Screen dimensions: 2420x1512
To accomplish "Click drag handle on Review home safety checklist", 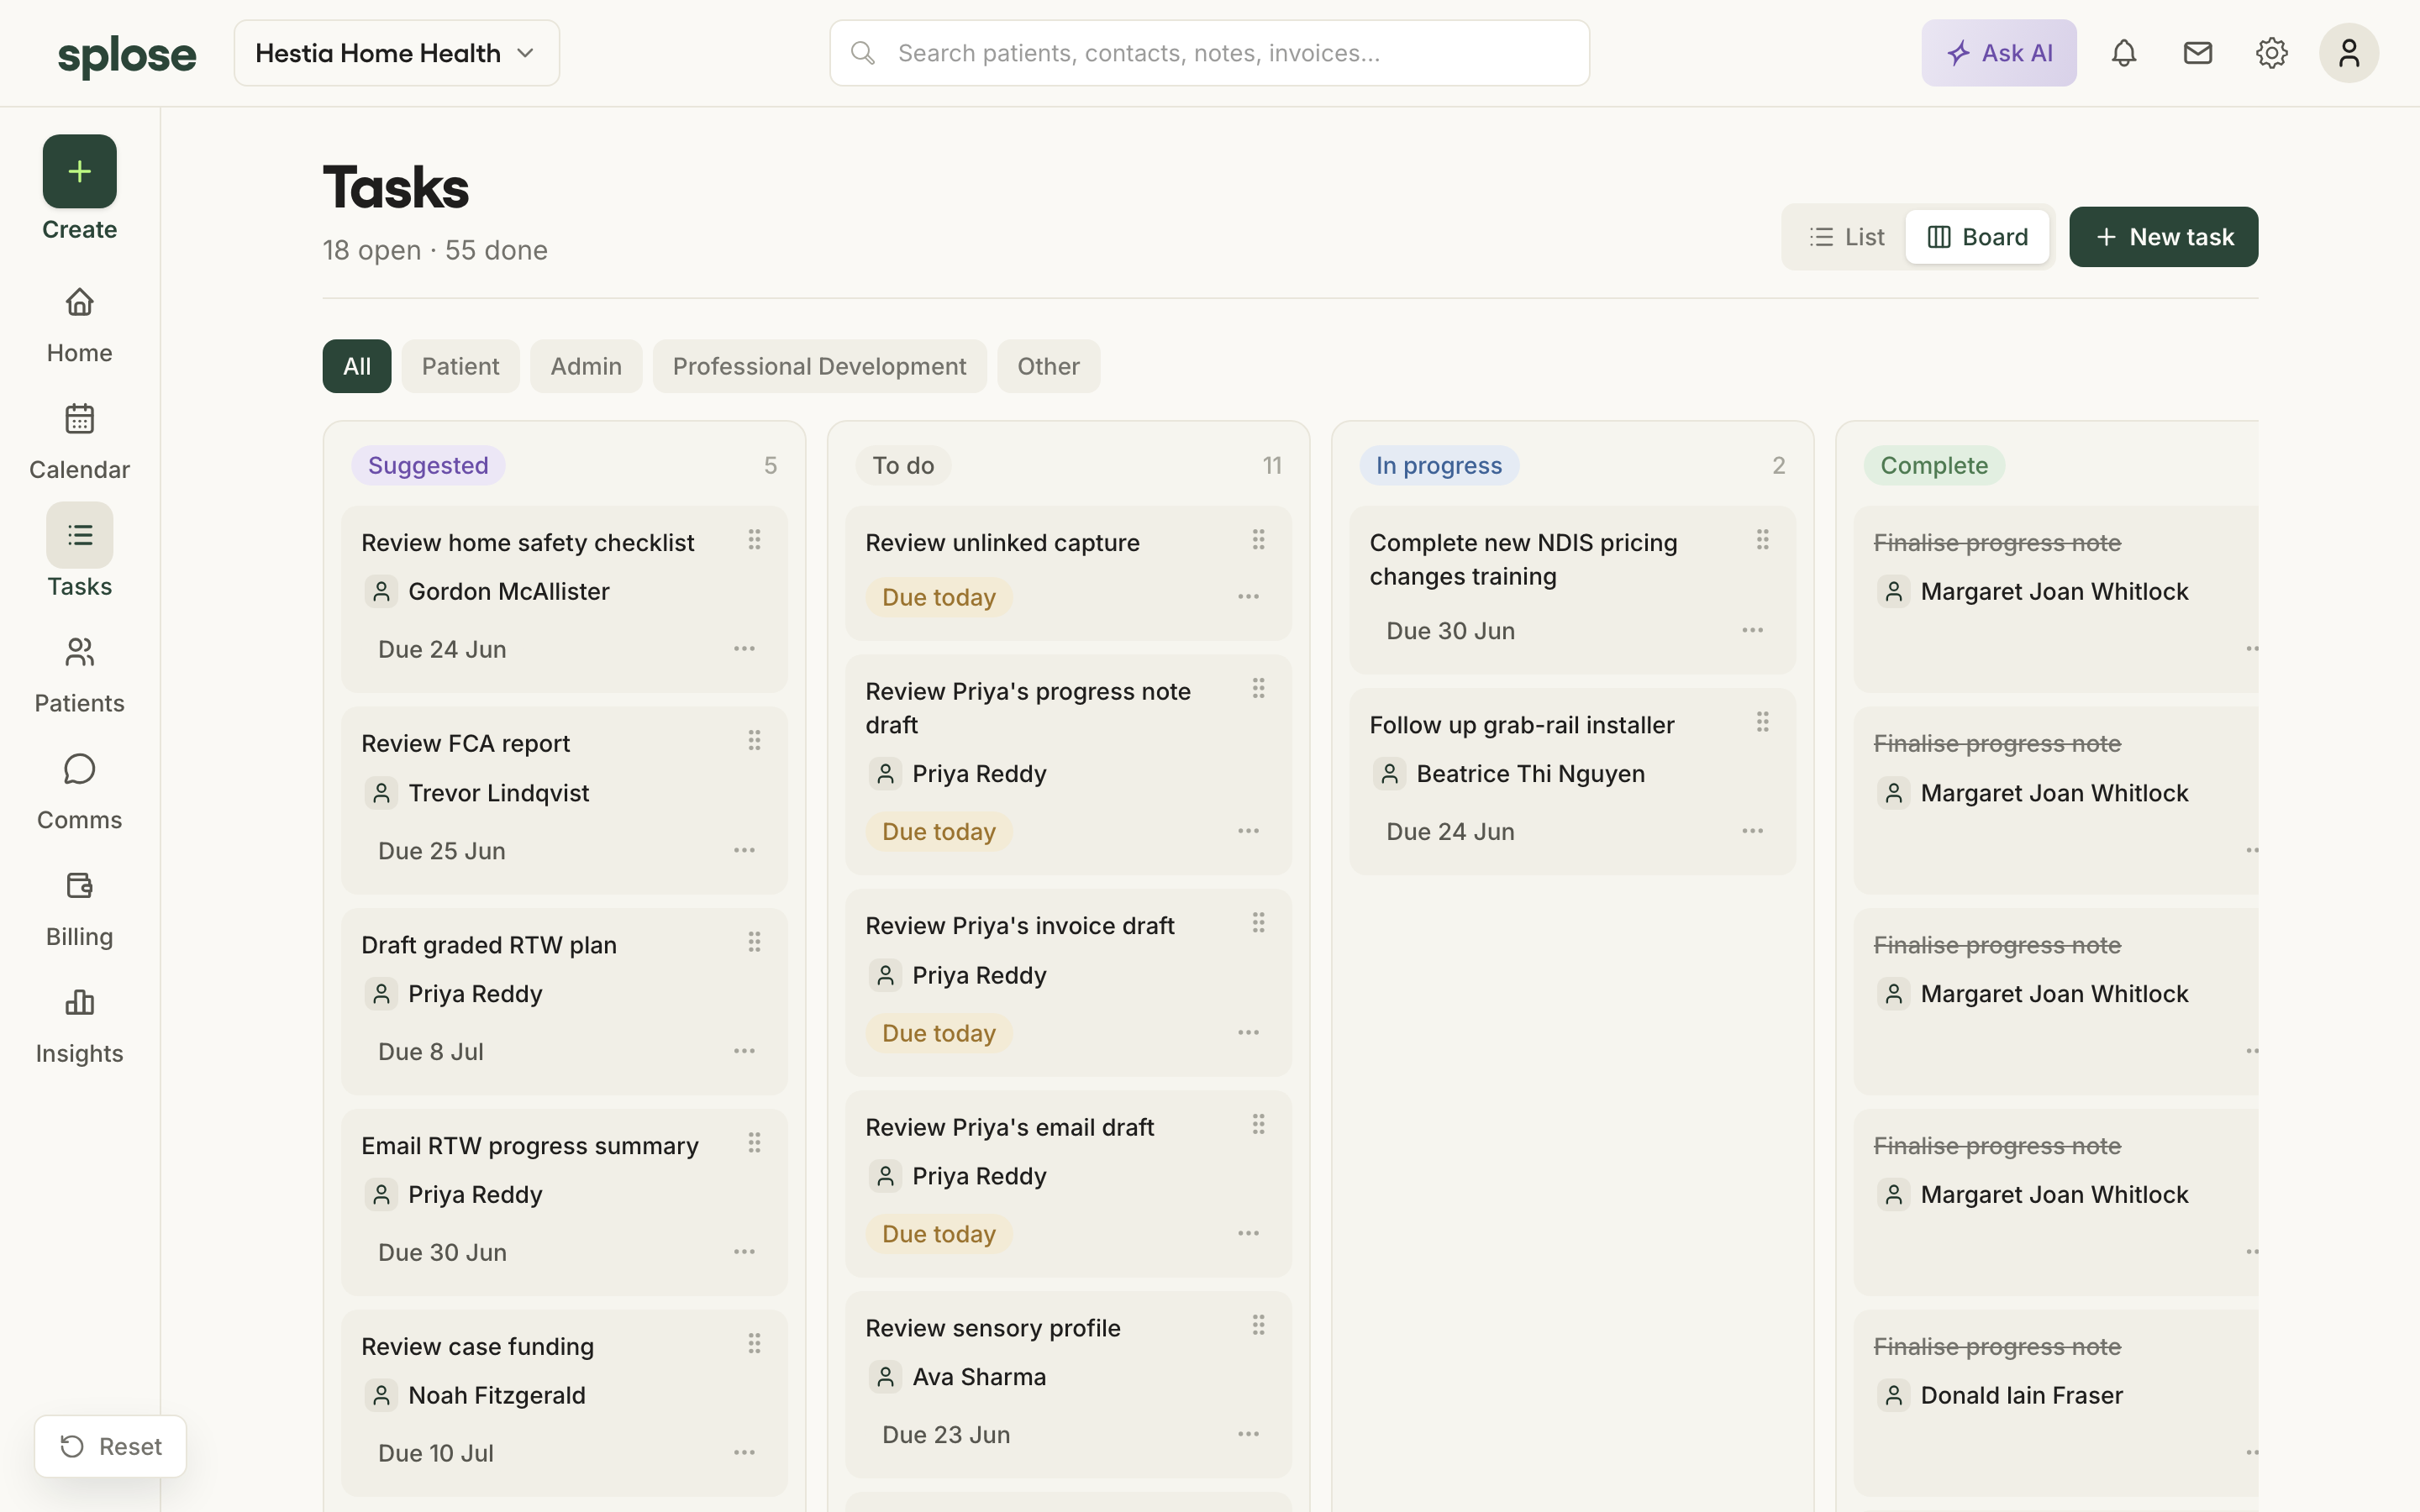I will click(x=755, y=540).
